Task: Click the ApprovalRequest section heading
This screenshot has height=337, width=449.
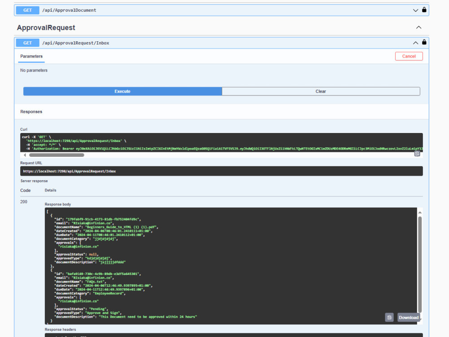Action: pos(46,27)
